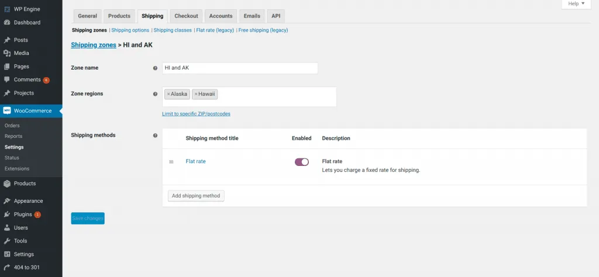
Task: Click the Appearance paintbrush icon
Action: (x=7, y=201)
